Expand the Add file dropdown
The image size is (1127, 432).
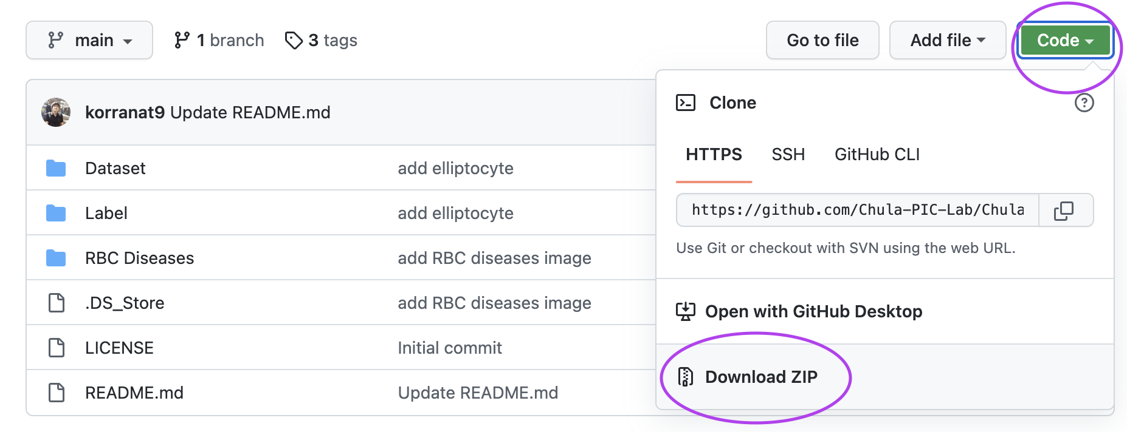pos(948,40)
